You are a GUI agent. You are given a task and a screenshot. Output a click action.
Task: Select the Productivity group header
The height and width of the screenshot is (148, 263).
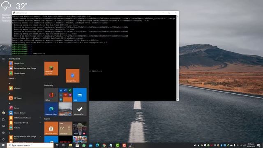(x=48, y=85)
